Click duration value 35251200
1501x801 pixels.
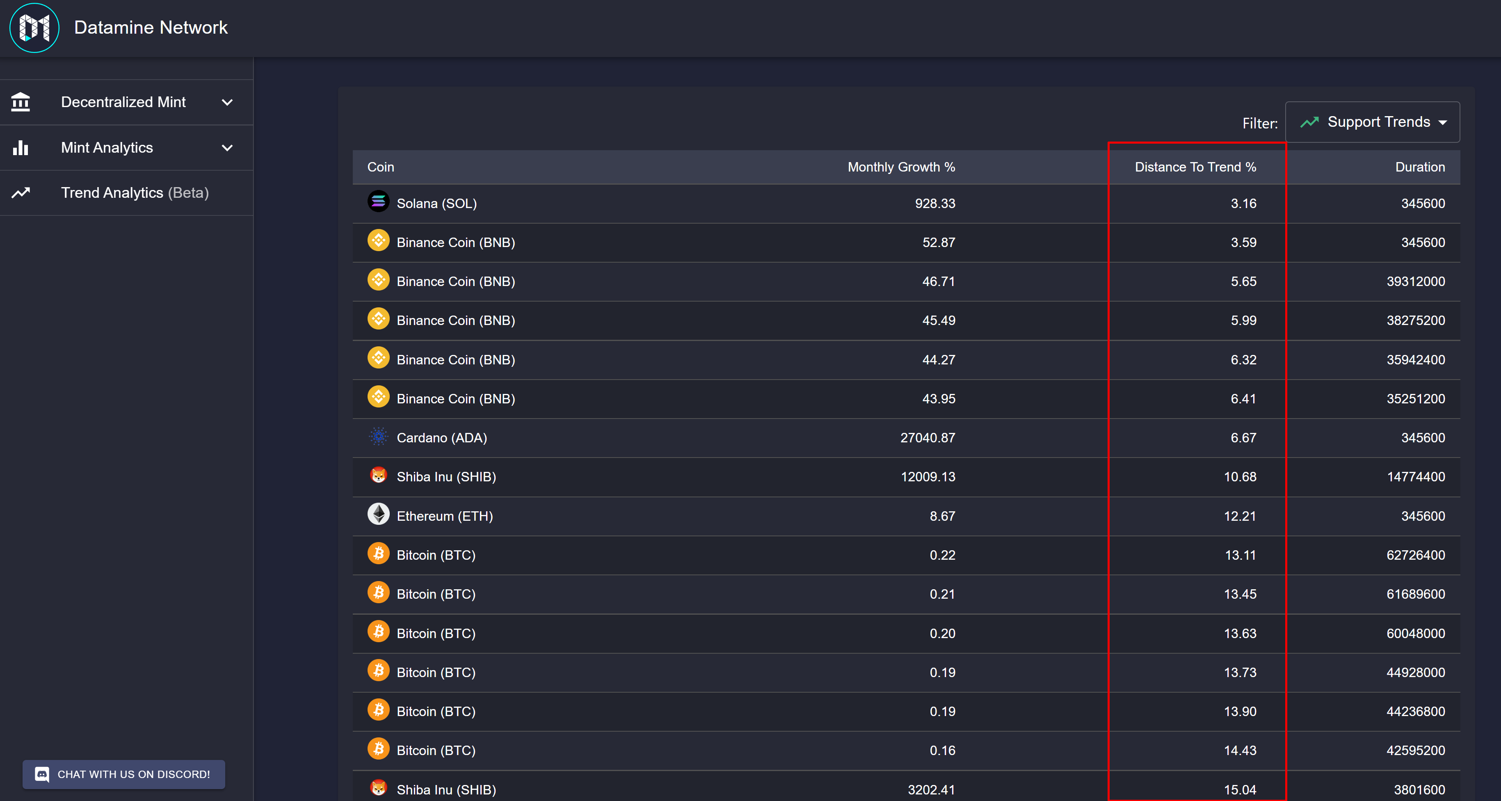tap(1415, 399)
